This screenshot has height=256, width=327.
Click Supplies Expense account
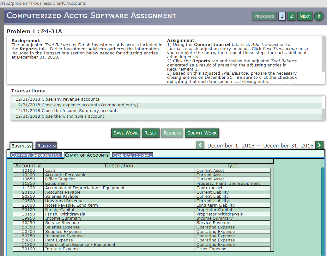coord(142,231)
